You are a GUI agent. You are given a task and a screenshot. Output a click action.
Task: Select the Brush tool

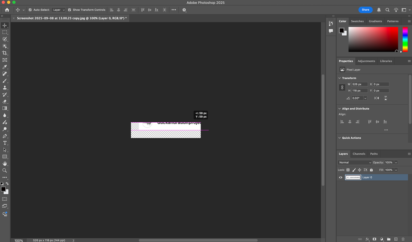(x=5, y=81)
